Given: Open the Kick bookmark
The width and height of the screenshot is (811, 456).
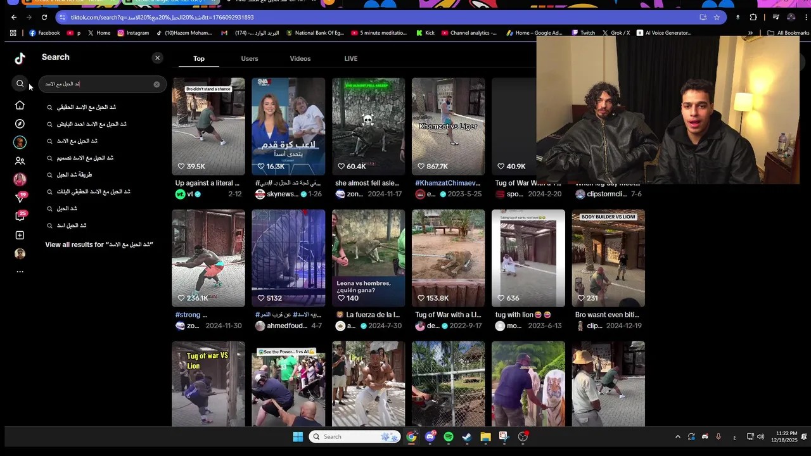Looking at the screenshot, I should (425, 33).
